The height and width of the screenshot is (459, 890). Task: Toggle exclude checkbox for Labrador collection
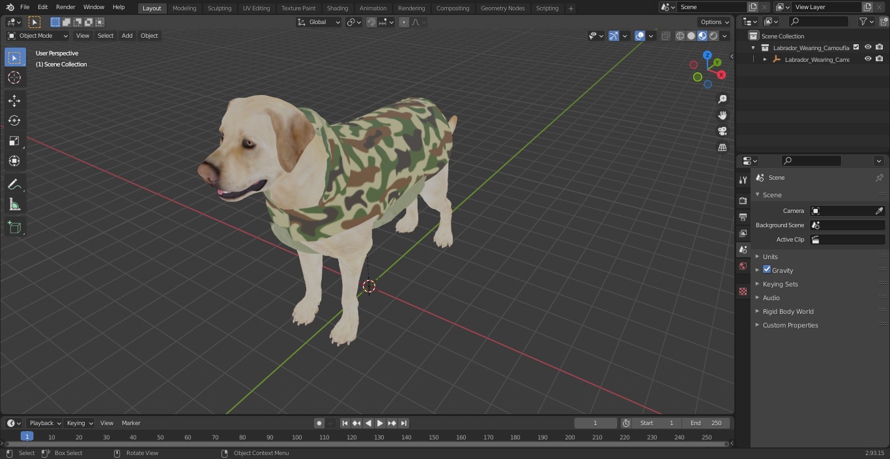click(856, 47)
